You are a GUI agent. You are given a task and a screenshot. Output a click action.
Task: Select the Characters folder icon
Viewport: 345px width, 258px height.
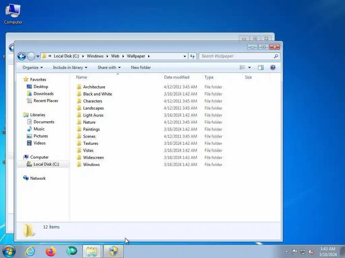(79, 101)
